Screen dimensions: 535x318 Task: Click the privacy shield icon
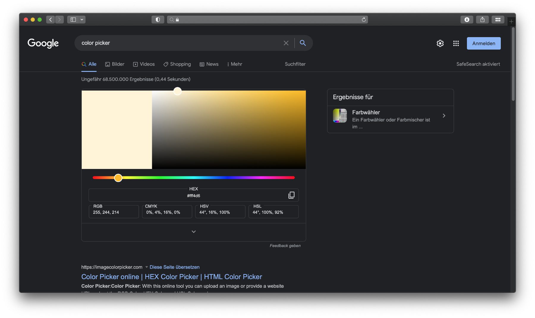(x=158, y=20)
